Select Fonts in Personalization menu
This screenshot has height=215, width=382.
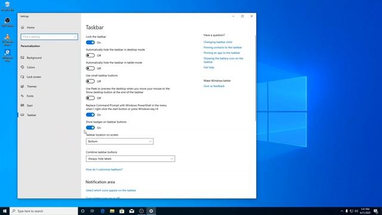pos(30,96)
